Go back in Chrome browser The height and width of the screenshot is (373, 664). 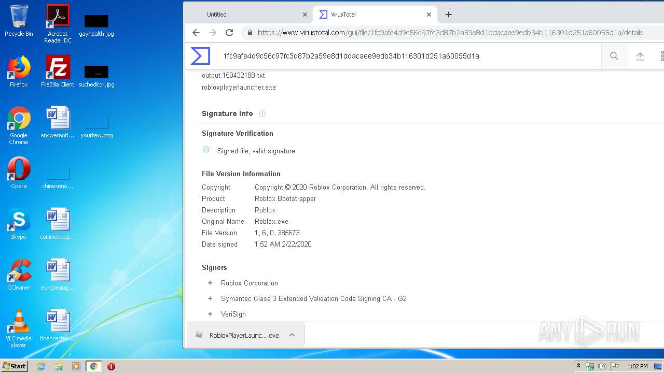[x=196, y=33]
